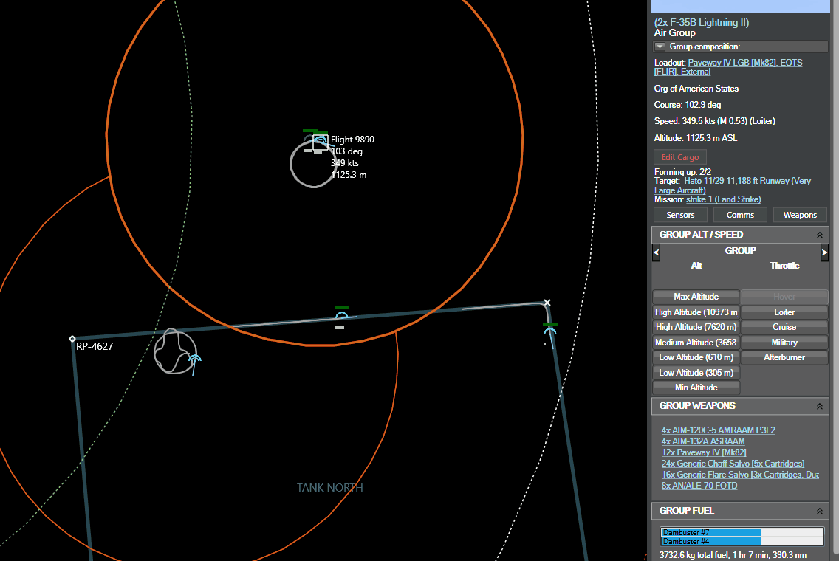Click the aircraft icon on the patrol line
Viewport: 839px width, 561px height.
coord(341,316)
